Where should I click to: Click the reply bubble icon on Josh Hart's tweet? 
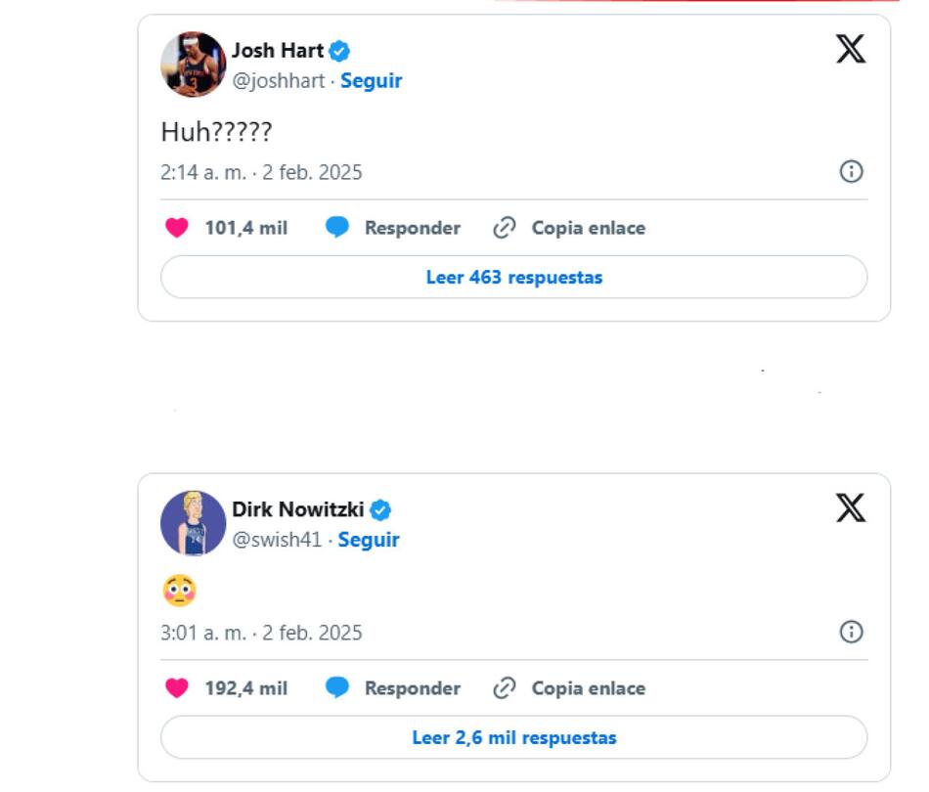[x=337, y=228]
